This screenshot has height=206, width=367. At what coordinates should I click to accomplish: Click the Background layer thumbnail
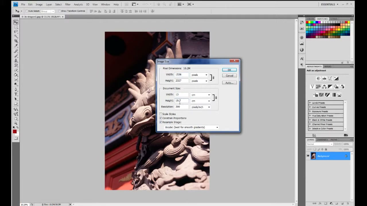(313, 156)
